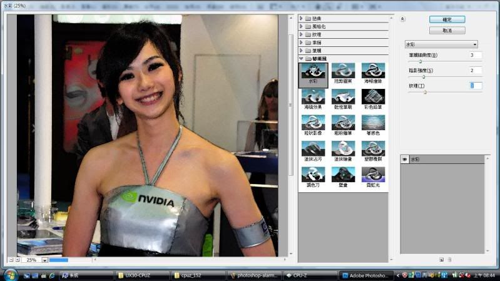Select the 乾性筆刷 Dry Brush filter thumbnail

tap(343, 96)
